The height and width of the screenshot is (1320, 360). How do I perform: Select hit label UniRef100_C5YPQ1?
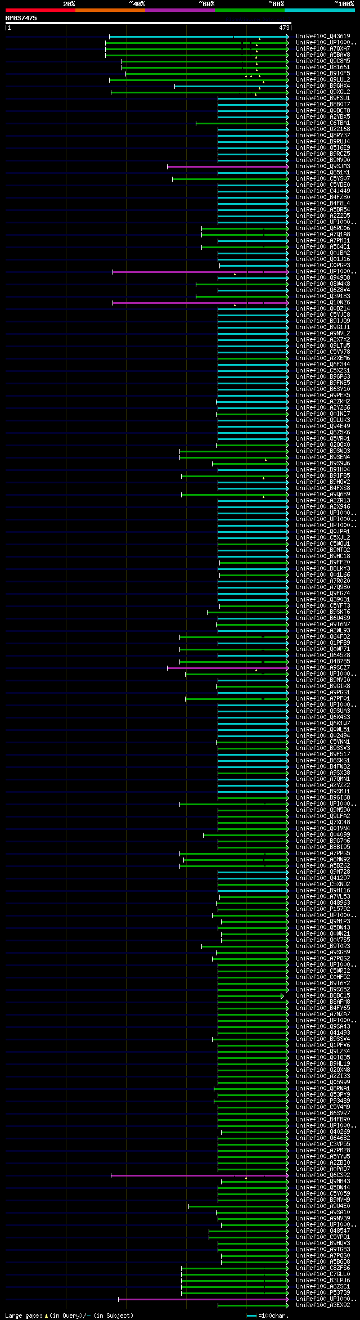(323, 1237)
